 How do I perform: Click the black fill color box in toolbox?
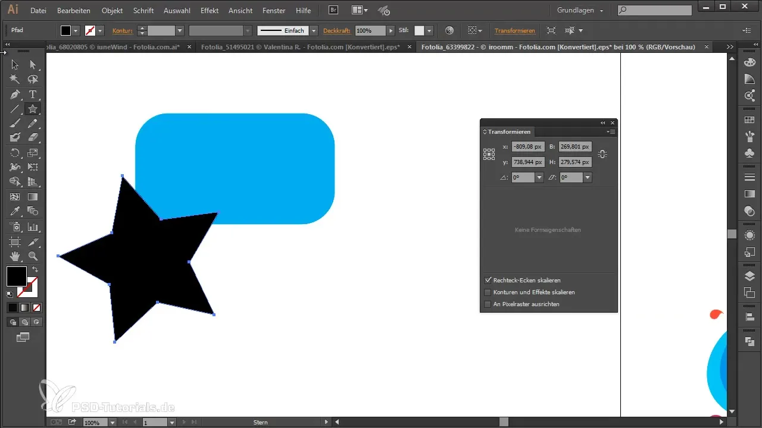pyautogui.click(x=16, y=276)
